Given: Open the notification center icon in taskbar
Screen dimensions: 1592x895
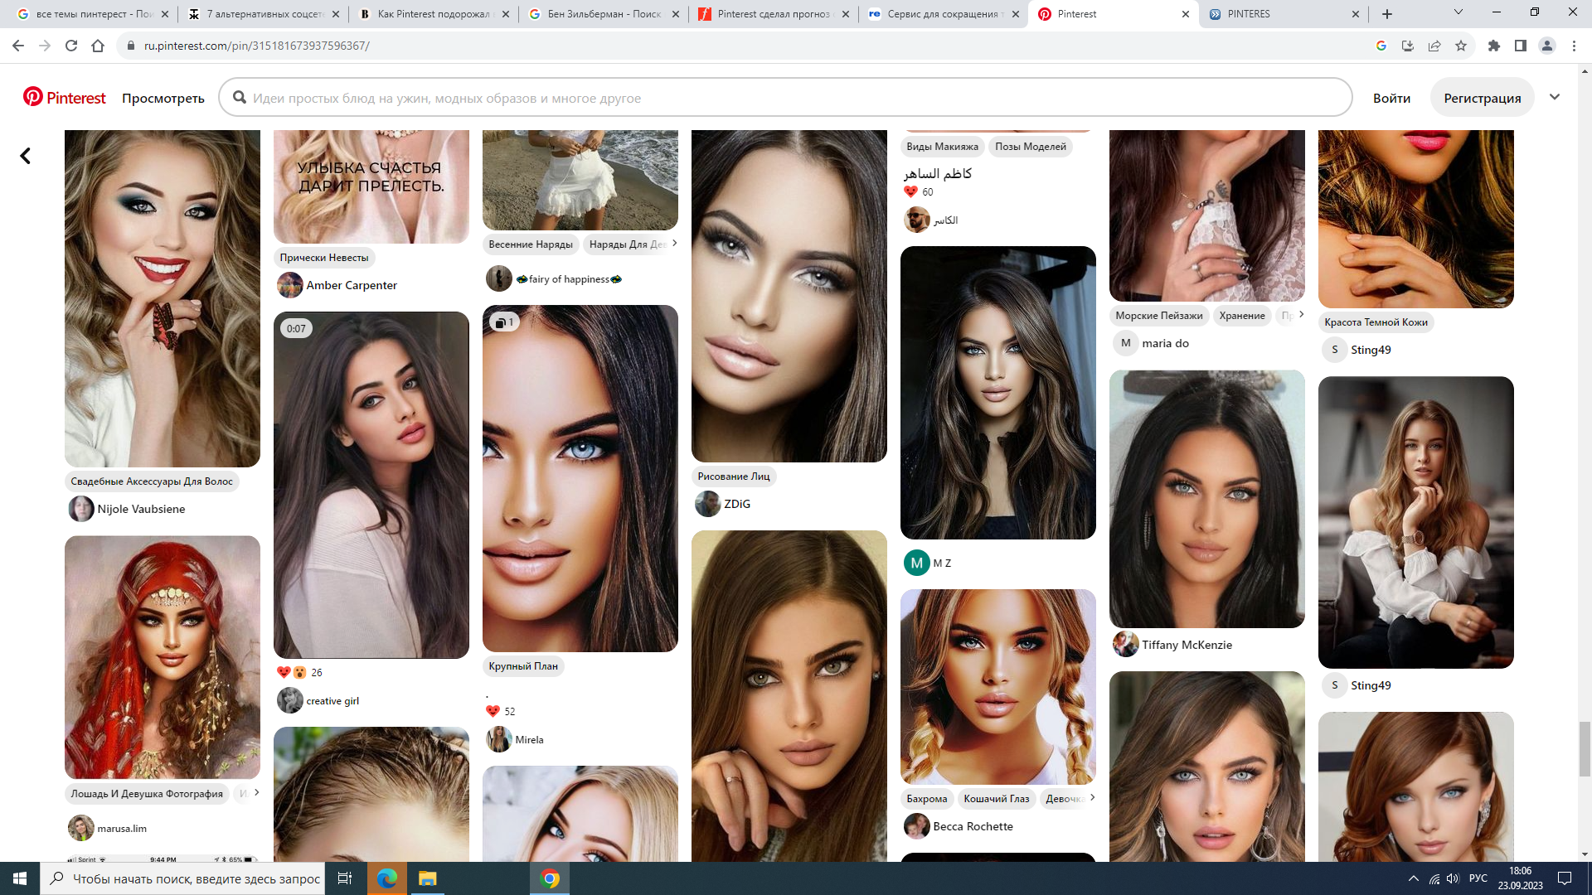Looking at the screenshot, I should [1565, 878].
